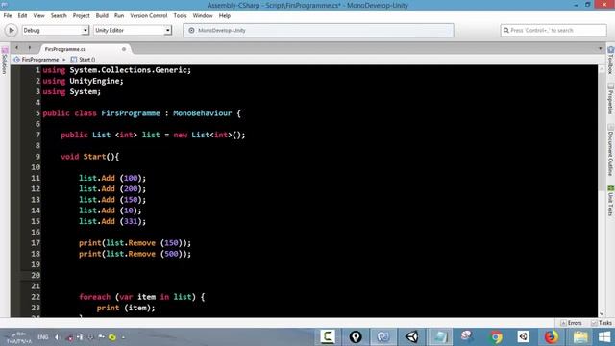Switch to MonoDevelop taskbar icon

coord(383,336)
